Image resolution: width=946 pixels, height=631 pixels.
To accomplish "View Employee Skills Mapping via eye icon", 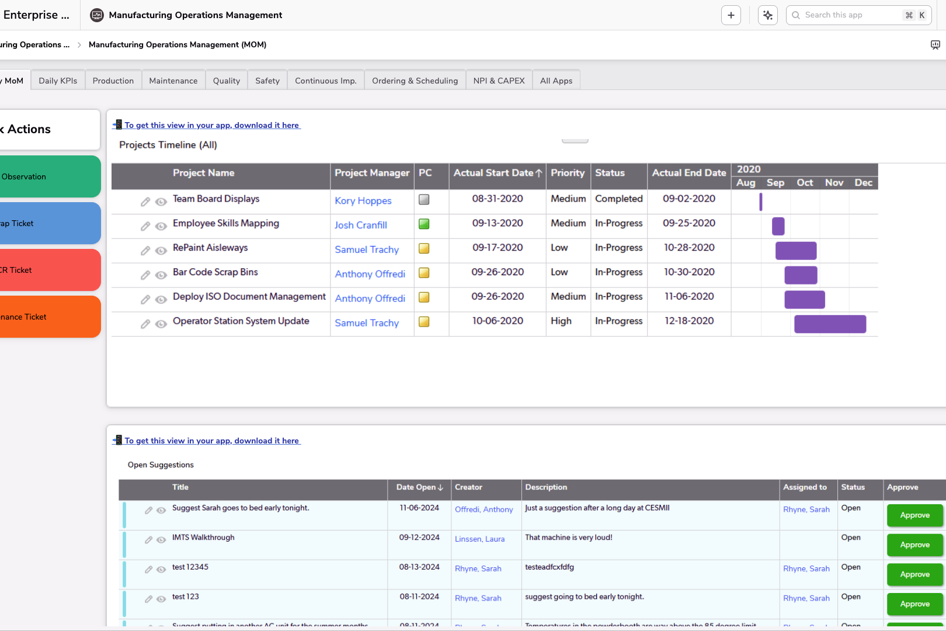I will tap(161, 227).
